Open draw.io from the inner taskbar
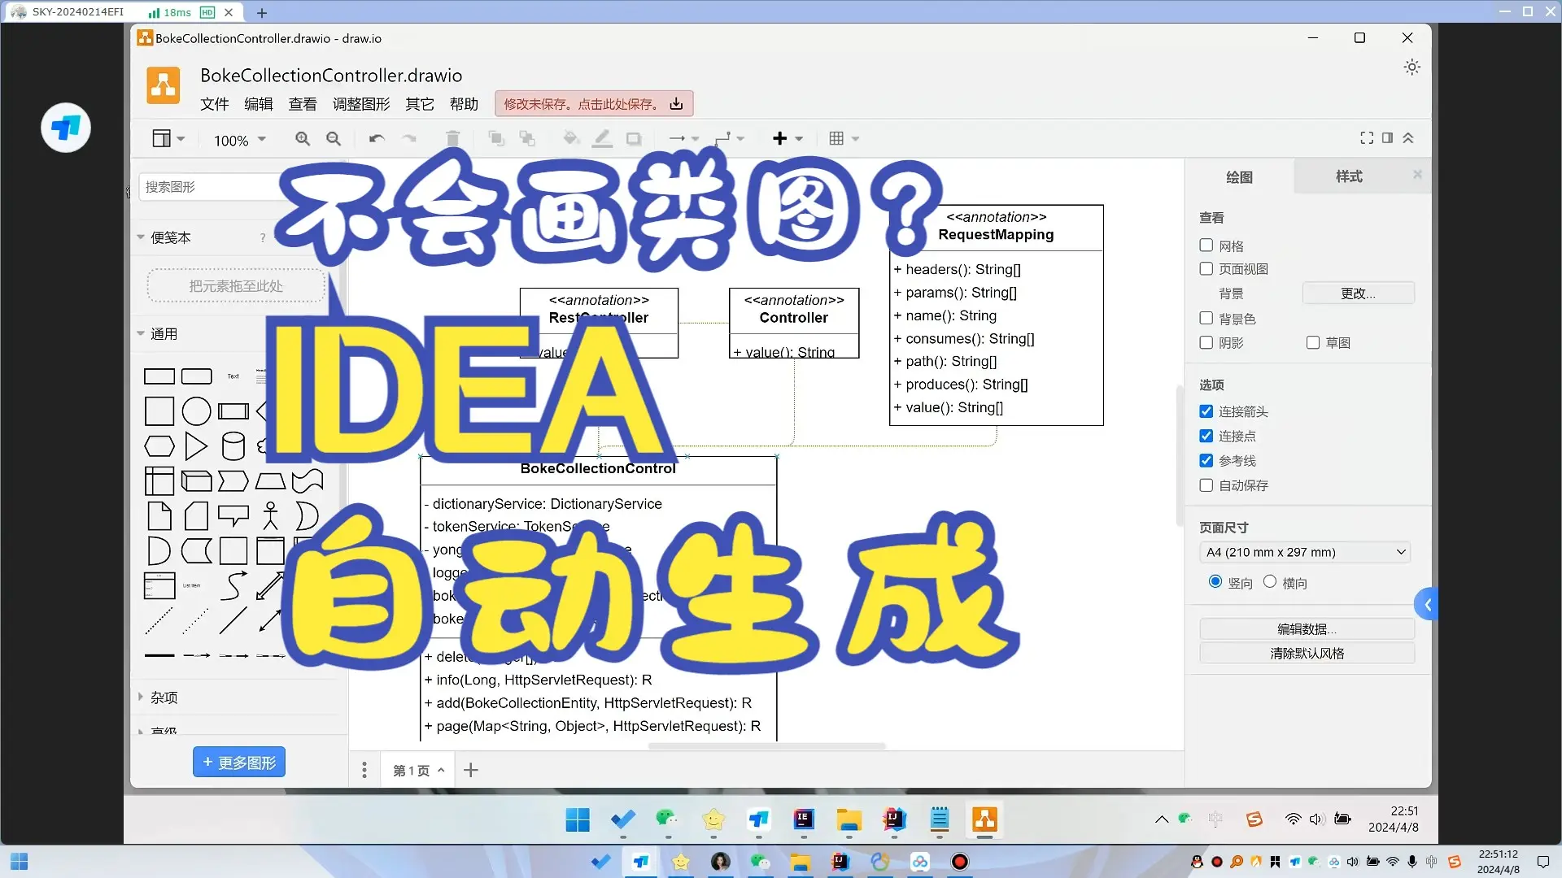The image size is (1562, 878). 984,820
